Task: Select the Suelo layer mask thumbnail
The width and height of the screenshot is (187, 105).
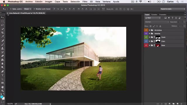Action: coord(158,37)
